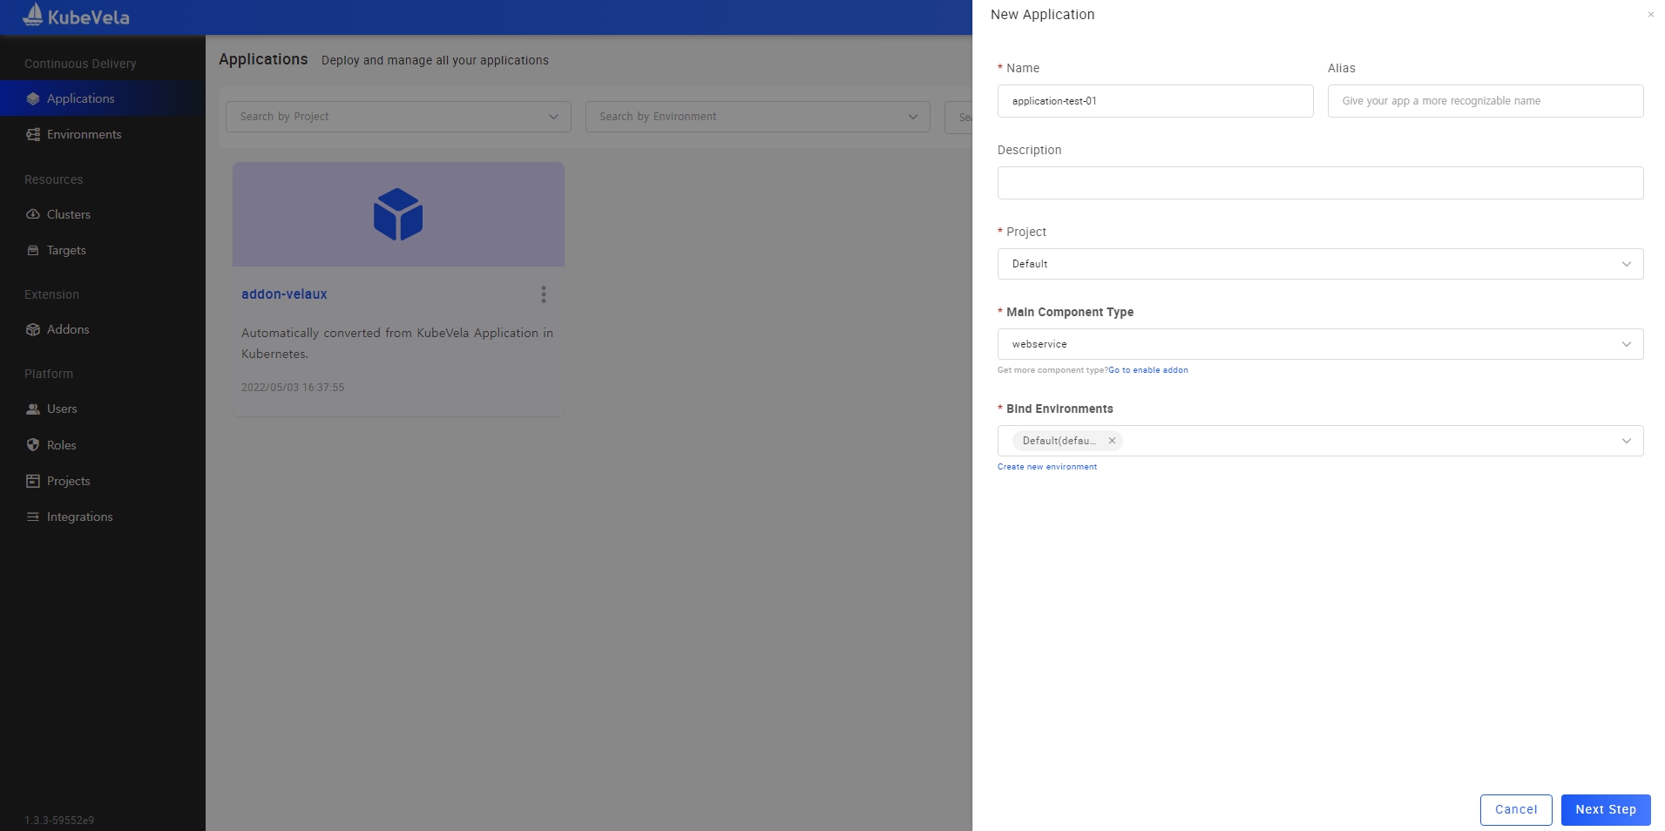Click the Projects icon in sidebar
This screenshot has height=831, width=1665.
point(33,481)
